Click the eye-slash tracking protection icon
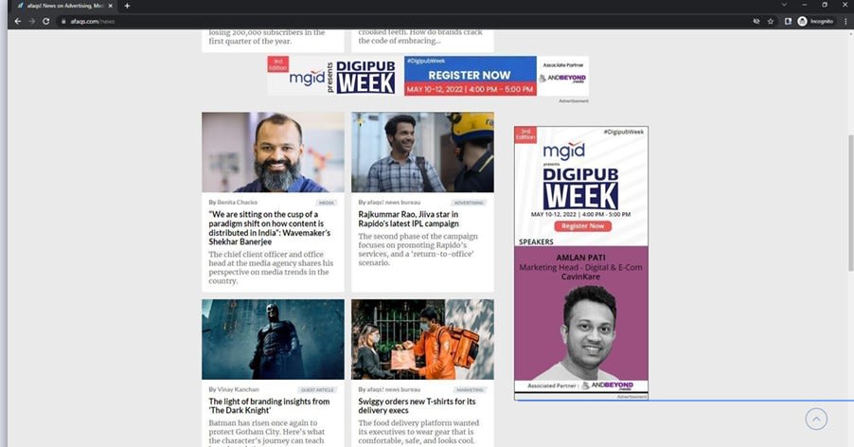854x447 pixels. [x=756, y=21]
